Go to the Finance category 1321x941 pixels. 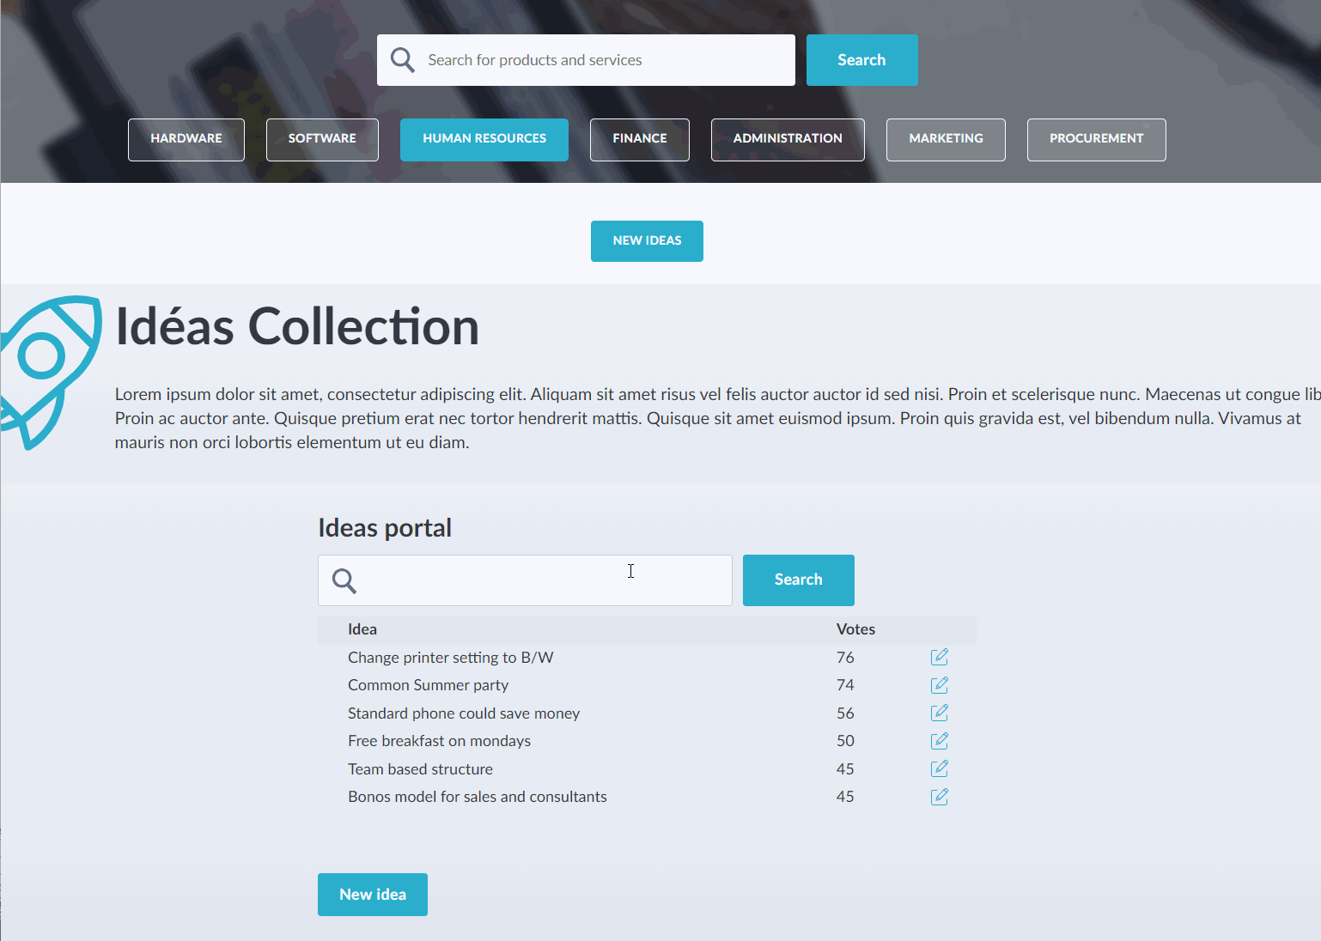(640, 139)
